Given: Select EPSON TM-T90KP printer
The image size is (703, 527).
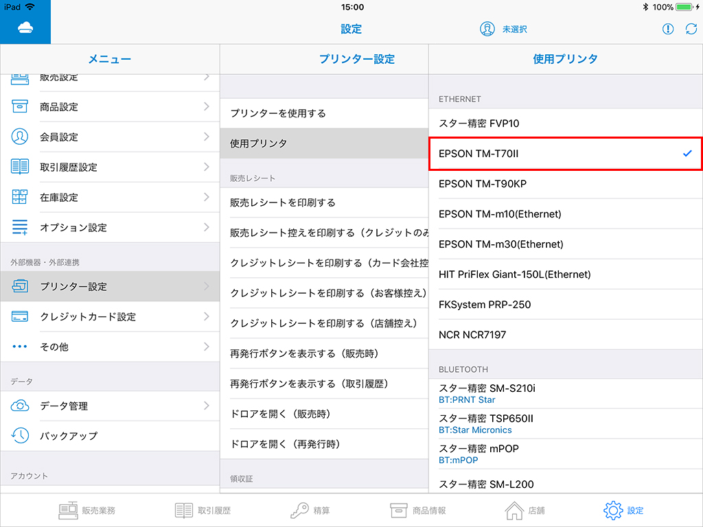Looking at the screenshot, I should [x=565, y=184].
